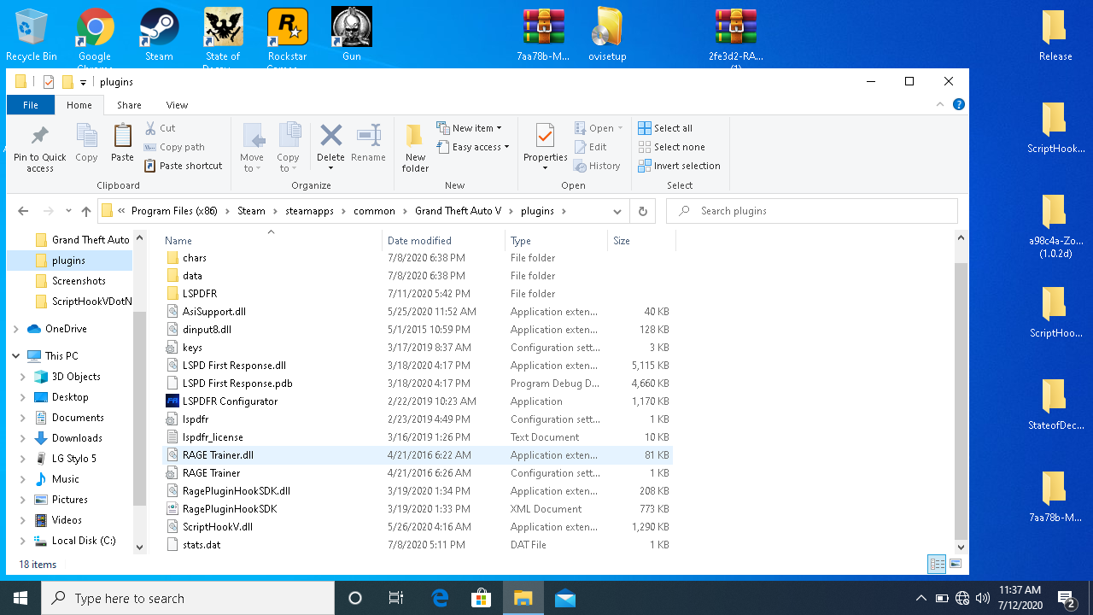The width and height of the screenshot is (1093, 615).
Task: Click the Paste icon in Clipboard group
Action: (122, 137)
